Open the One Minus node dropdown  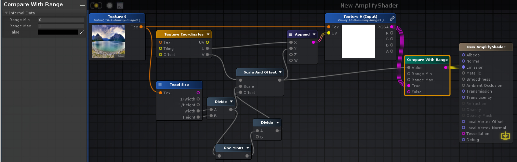(247, 148)
